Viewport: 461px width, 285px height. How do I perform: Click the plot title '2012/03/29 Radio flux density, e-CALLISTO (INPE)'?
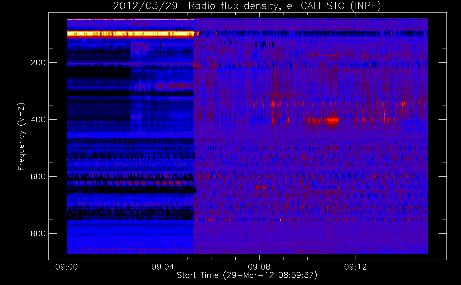point(247,6)
